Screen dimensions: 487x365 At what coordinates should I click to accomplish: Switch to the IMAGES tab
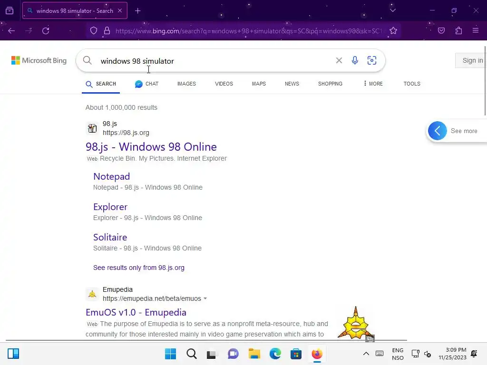pos(186,84)
